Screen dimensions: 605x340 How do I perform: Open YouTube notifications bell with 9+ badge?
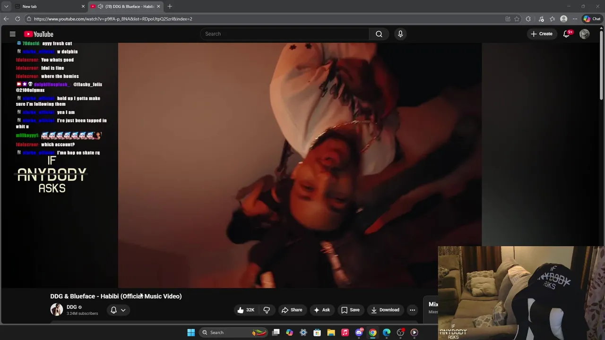[x=567, y=34]
